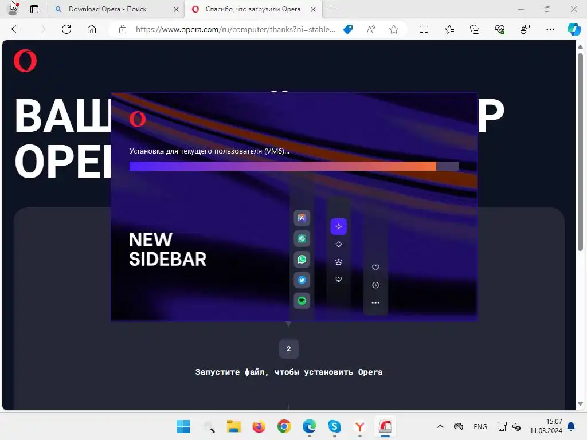
Task: Open the clock and date panel
Action: pos(546,426)
